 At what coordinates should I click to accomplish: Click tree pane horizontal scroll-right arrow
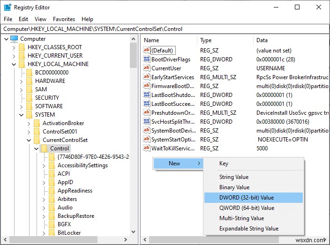126,239
